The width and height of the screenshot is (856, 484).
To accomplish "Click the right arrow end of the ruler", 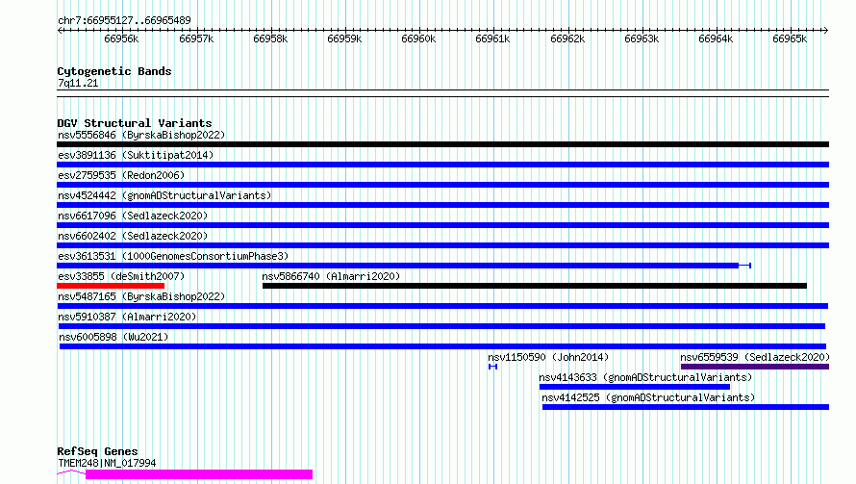I will (825, 30).
